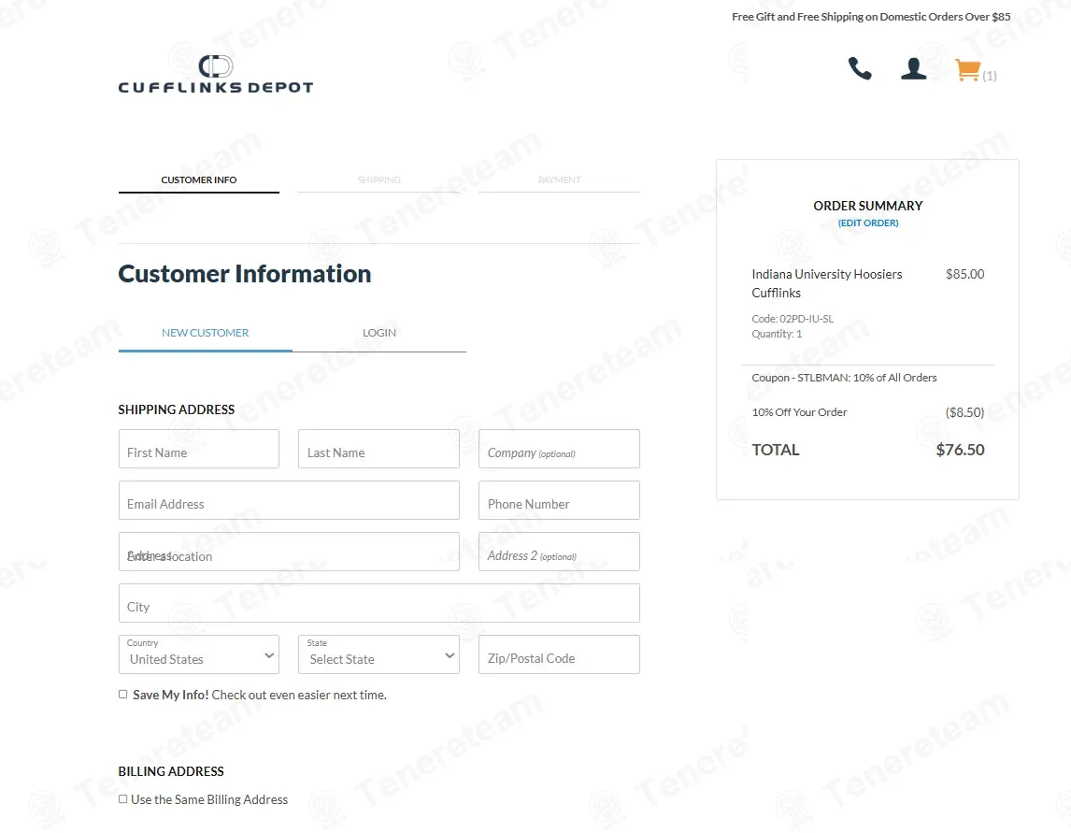Click the phone contact icon

[x=859, y=68]
